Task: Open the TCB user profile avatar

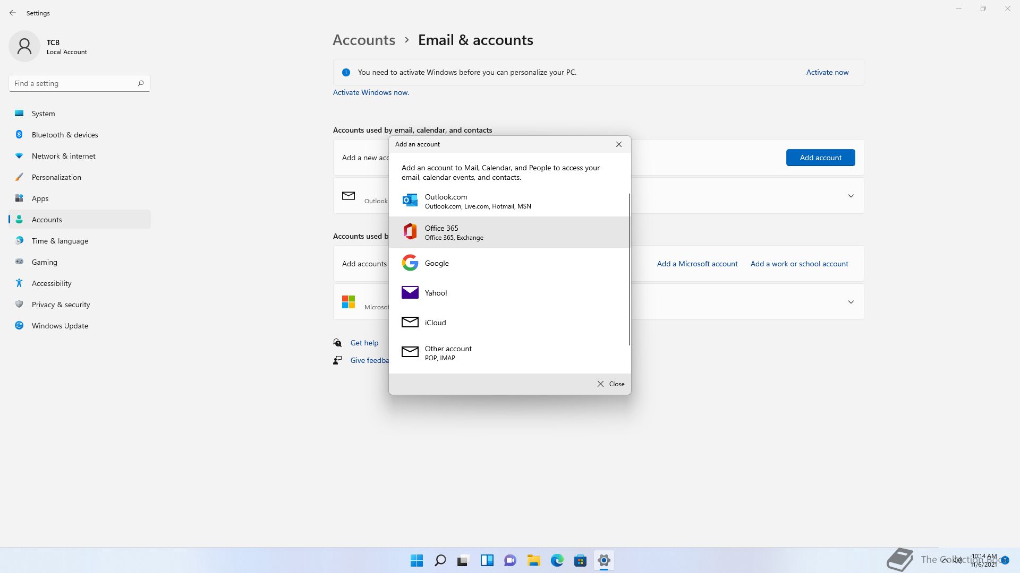Action: (x=24, y=46)
